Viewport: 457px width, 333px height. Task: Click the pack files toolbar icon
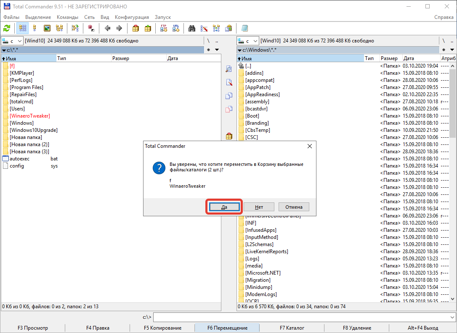pyautogui.click(x=136, y=28)
